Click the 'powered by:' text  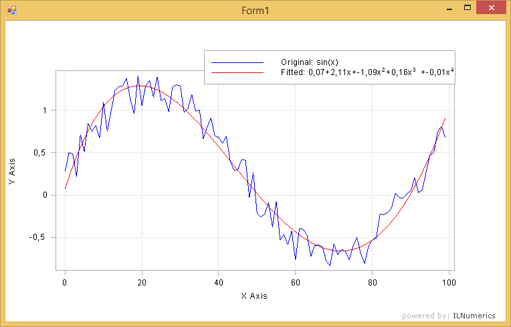click(425, 316)
